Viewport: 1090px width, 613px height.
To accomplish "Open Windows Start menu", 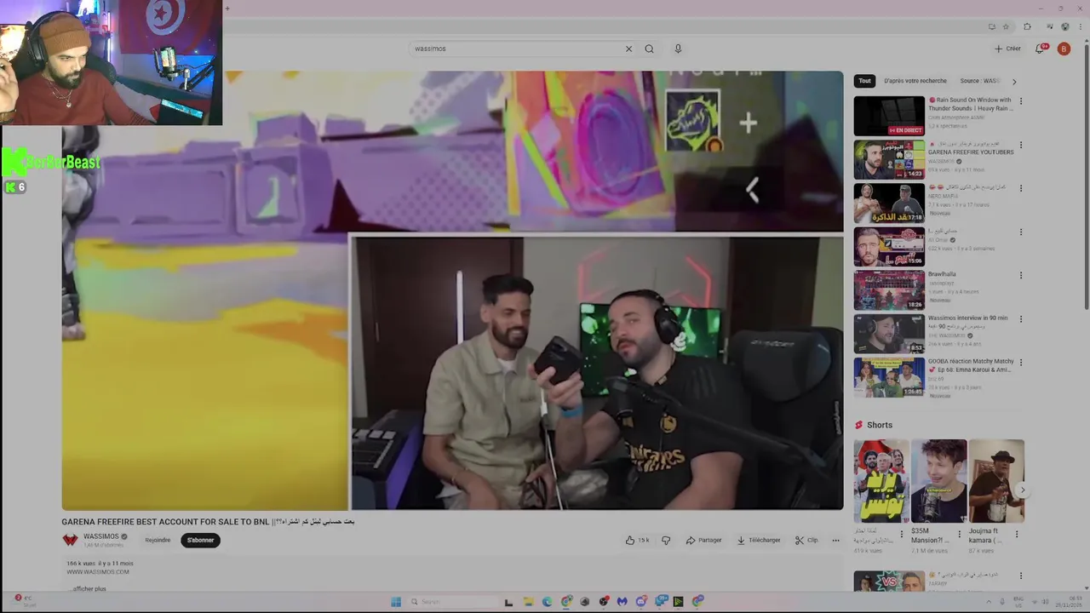I will point(396,602).
